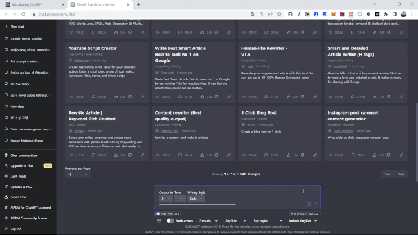Go to the Next page of prompts

click(x=401, y=174)
